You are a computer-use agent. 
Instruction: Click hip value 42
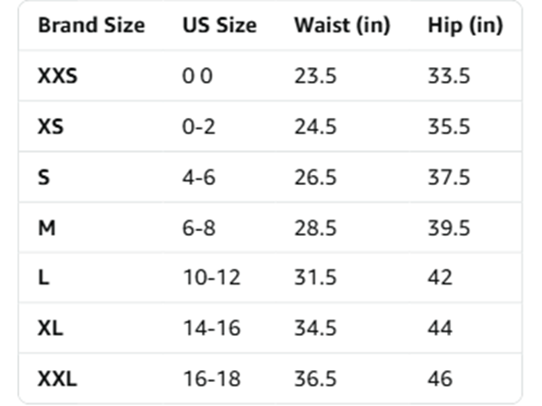click(x=440, y=277)
